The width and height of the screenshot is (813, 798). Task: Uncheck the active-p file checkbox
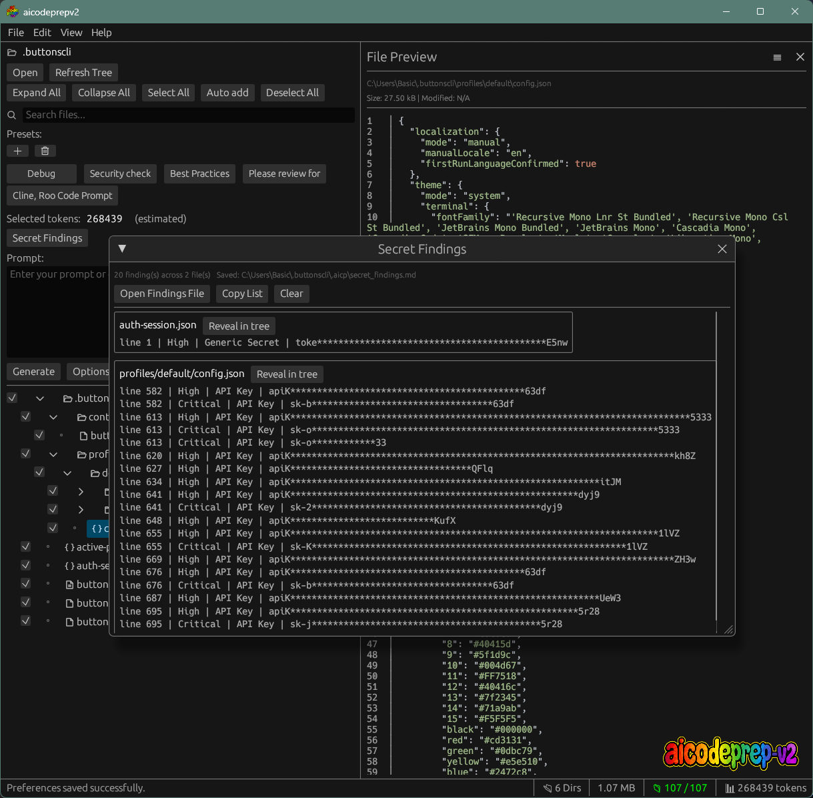(x=25, y=546)
